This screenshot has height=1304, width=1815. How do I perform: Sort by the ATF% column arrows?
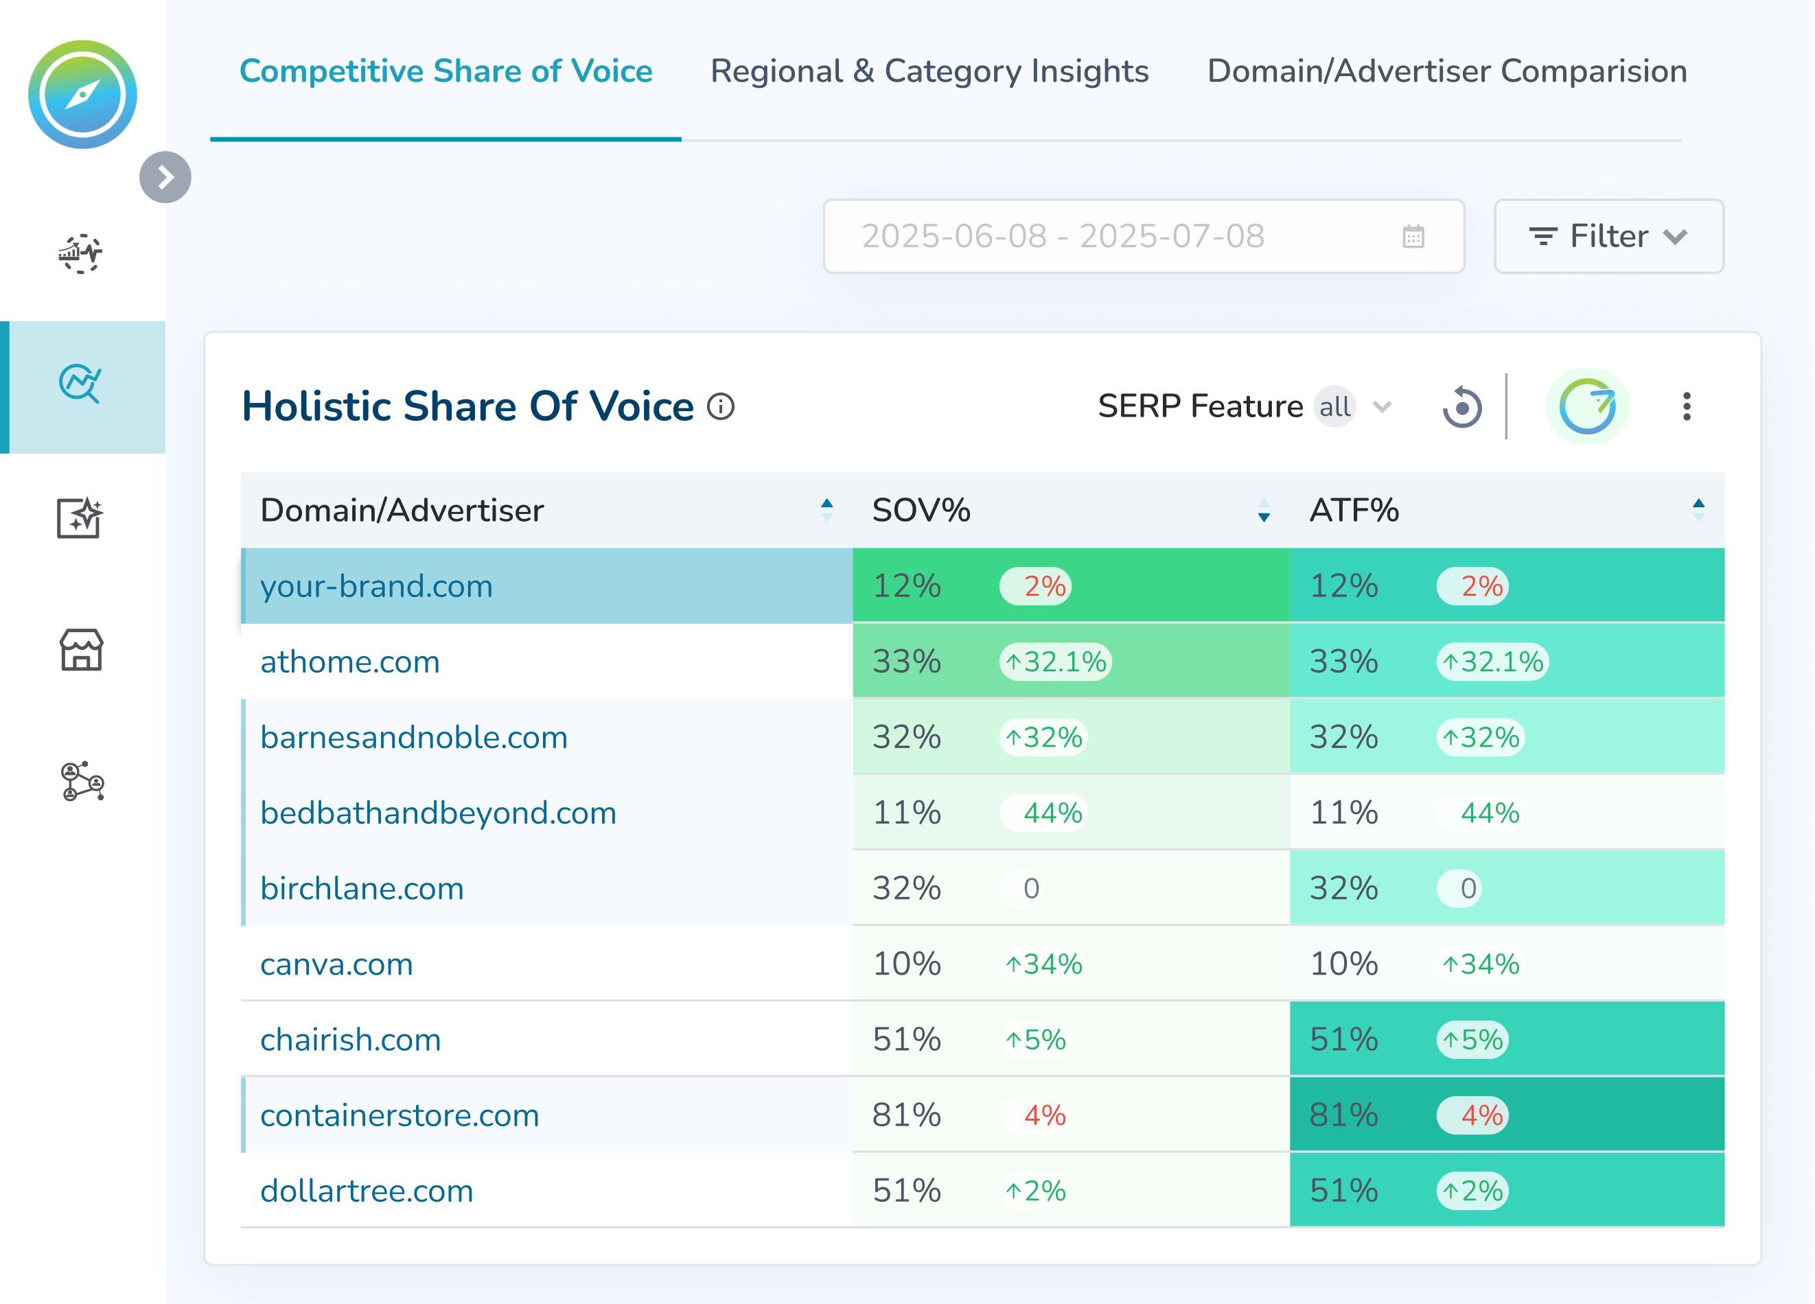coord(1698,510)
